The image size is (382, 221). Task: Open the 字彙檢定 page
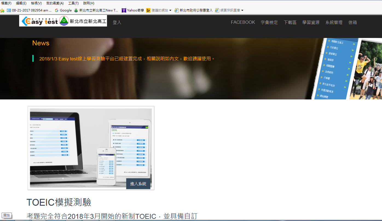269,22
